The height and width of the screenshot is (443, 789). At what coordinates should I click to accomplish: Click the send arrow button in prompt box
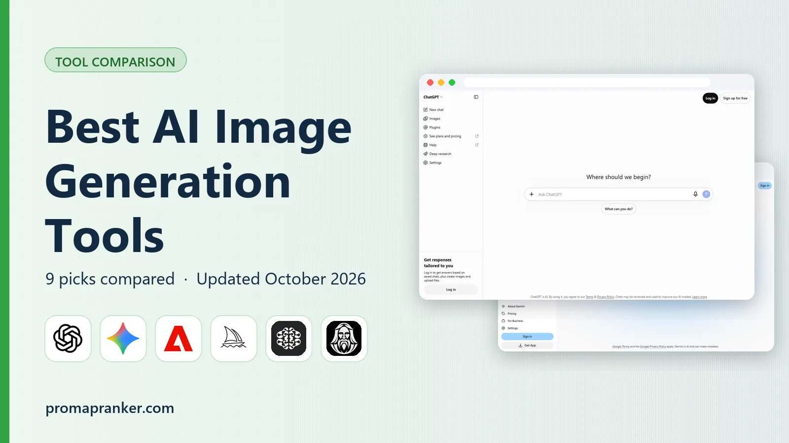[706, 194]
